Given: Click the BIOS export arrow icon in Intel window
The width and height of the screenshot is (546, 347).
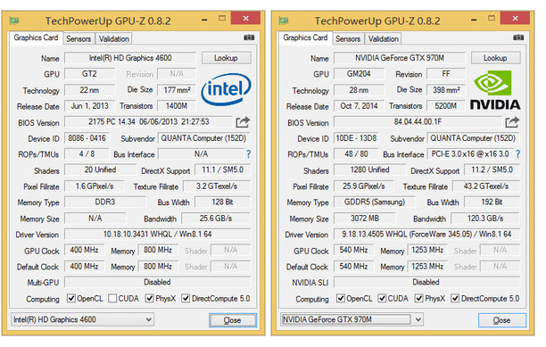Looking at the screenshot, I should click(243, 122).
